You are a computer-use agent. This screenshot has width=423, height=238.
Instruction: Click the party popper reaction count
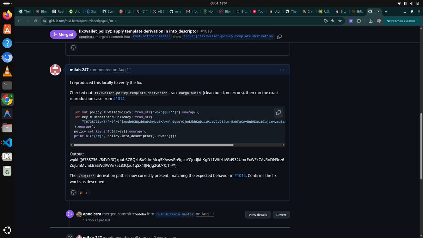coord(84,193)
